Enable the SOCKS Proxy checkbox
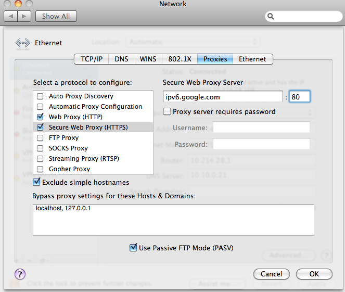 40,148
